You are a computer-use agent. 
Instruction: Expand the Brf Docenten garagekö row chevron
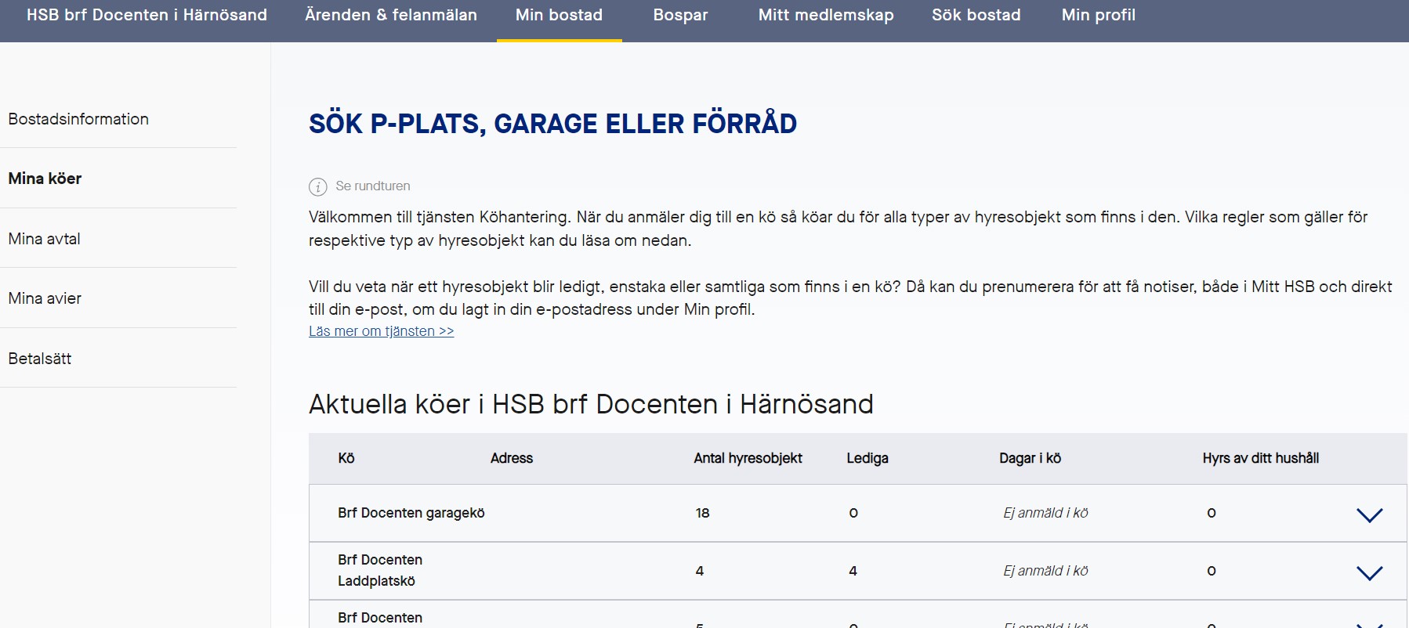(x=1369, y=514)
